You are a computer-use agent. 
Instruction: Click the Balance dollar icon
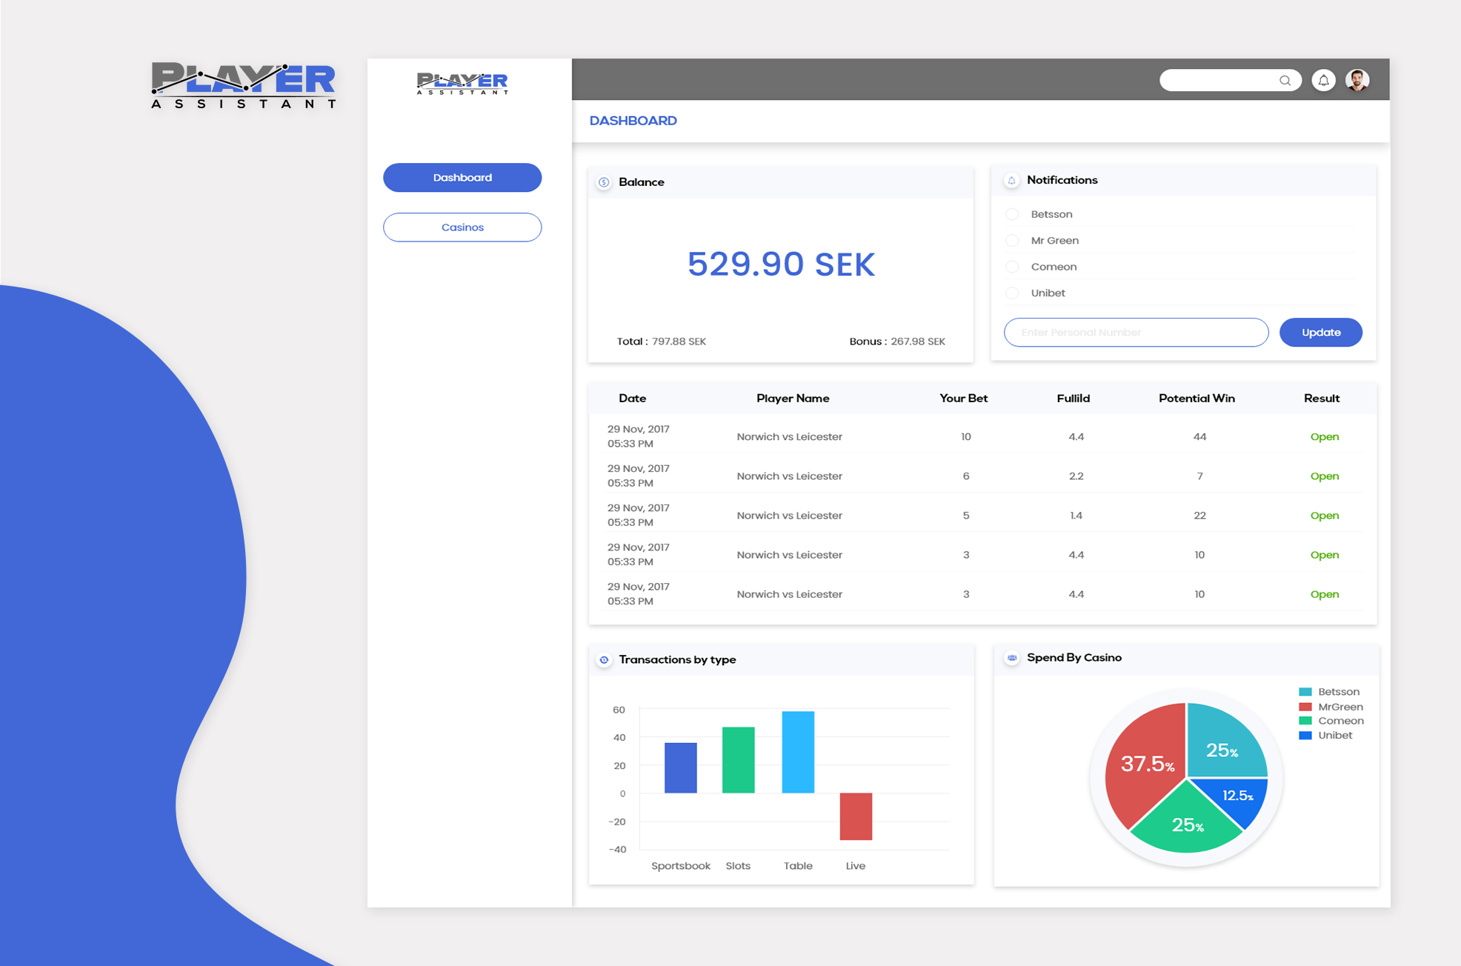[604, 182]
